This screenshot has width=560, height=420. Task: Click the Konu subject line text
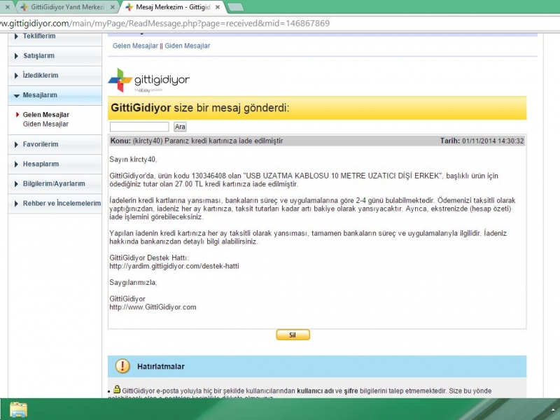click(x=197, y=141)
